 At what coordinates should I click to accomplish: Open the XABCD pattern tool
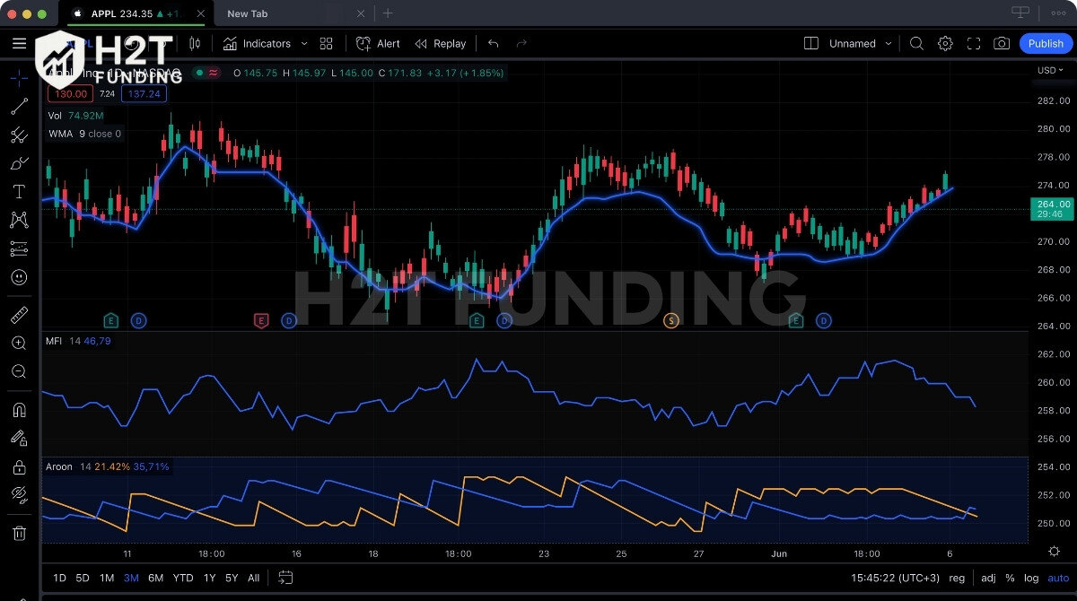(x=18, y=220)
